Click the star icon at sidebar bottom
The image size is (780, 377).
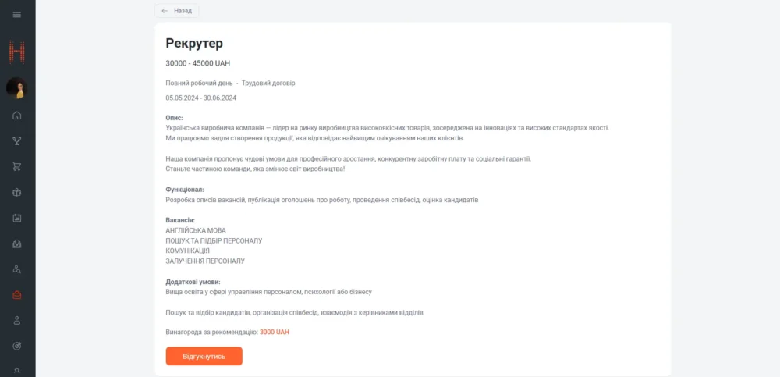[x=17, y=369]
